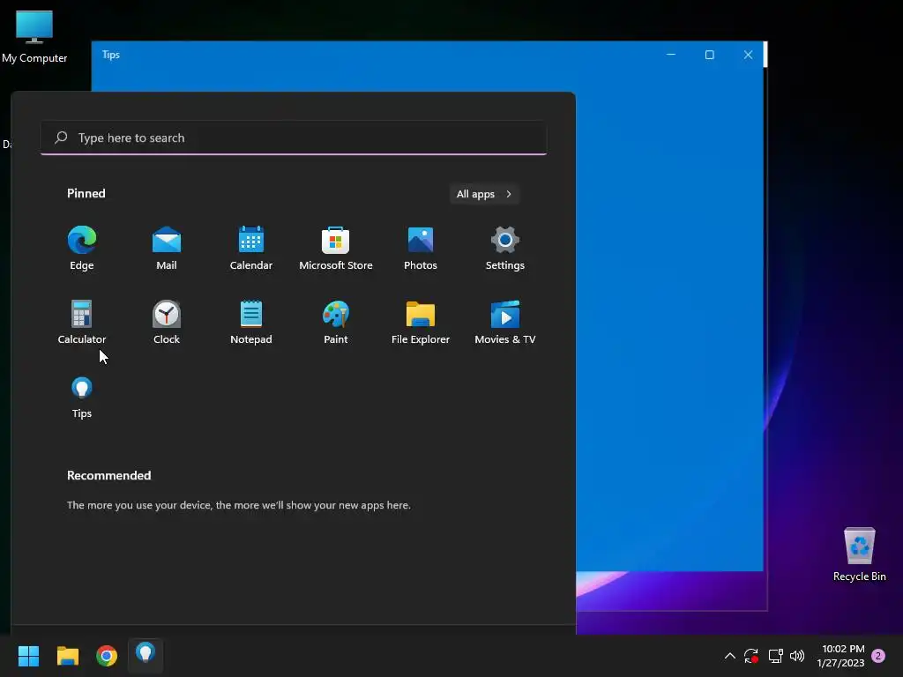
Task: Select the My Computer desktop icon
Action: pyautogui.click(x=34, y=37)
